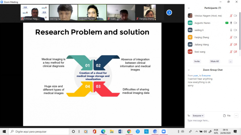This screenshot has width=241, height=135.
Task: Click Vinicius Nagem's avatar in participants list
Action: pos(190,16)
